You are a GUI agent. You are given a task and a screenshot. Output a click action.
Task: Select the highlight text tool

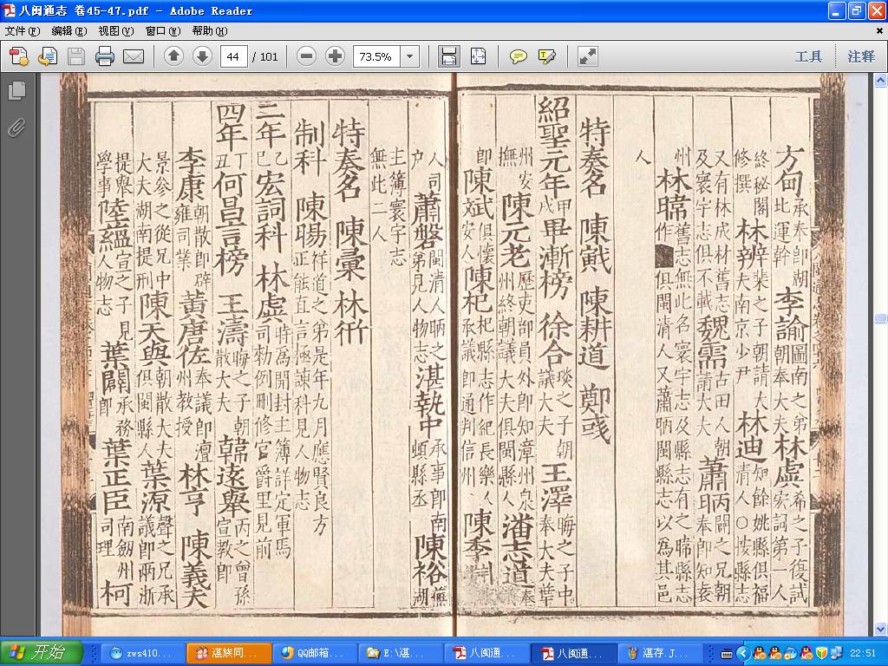click(x=546, y=56)
